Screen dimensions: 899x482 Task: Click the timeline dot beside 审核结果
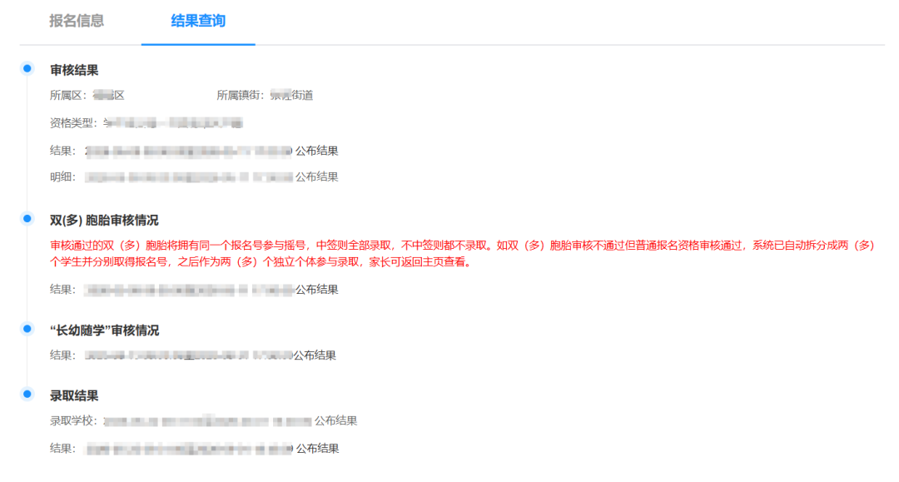click(x=27, y=68)
